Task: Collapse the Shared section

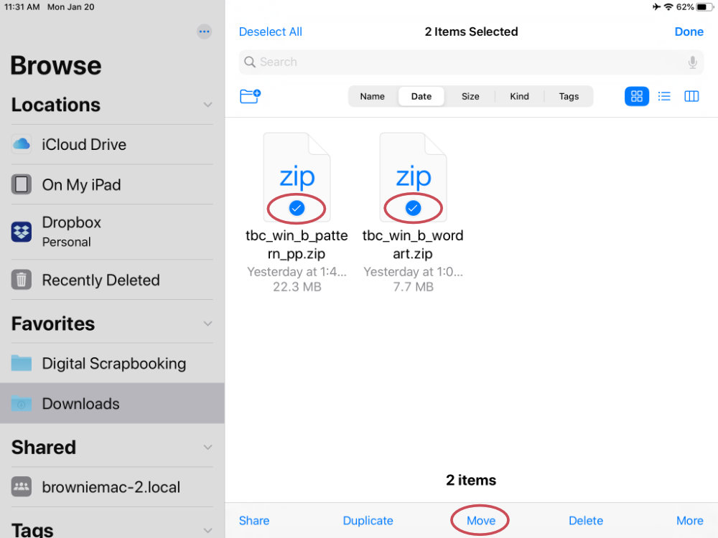Action: (208, 448)
